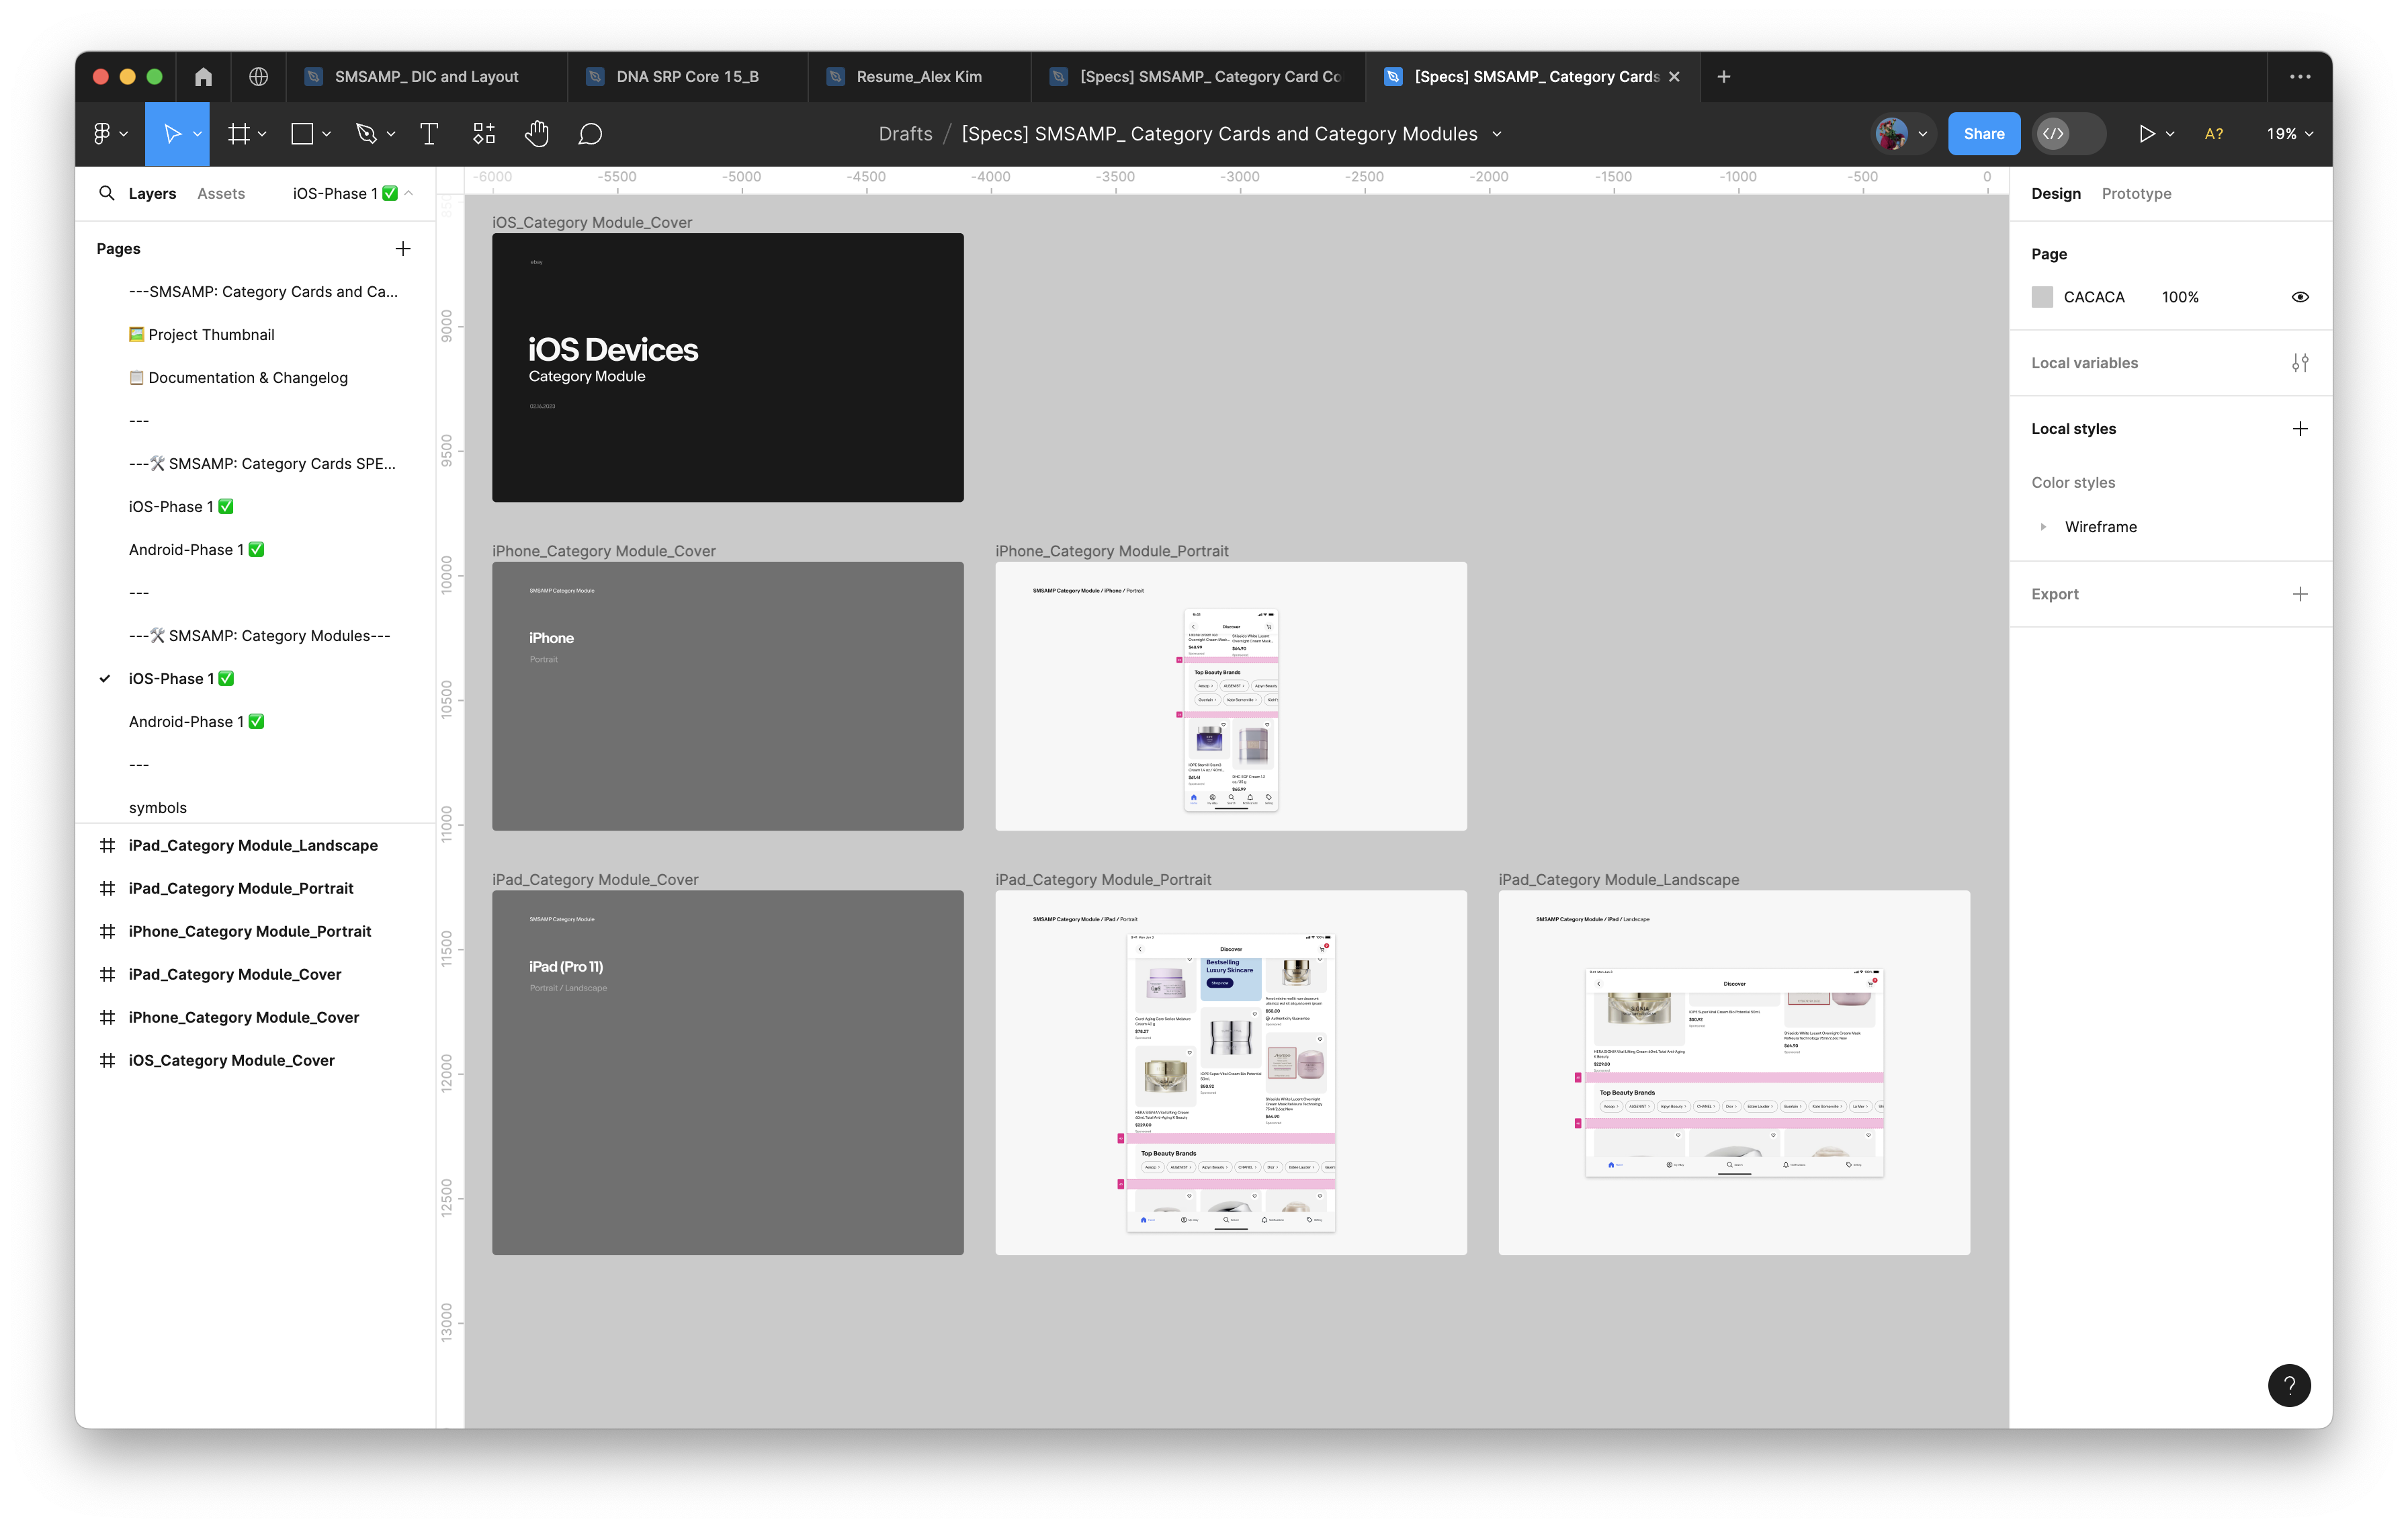Close the Category Cards tab

(x=1674, y=76)
